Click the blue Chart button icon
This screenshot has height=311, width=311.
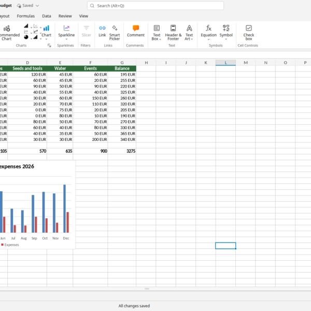(46, 28)
